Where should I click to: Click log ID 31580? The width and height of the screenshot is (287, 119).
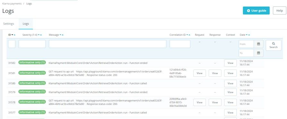[12, 83]
